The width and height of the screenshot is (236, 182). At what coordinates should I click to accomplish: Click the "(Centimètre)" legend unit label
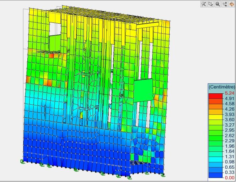coord(222,87)
